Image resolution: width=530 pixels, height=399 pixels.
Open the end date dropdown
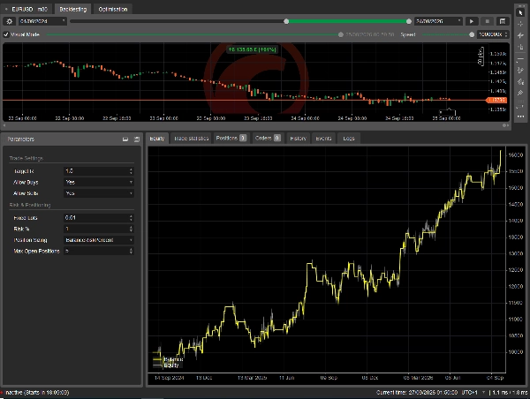point(459,21)
